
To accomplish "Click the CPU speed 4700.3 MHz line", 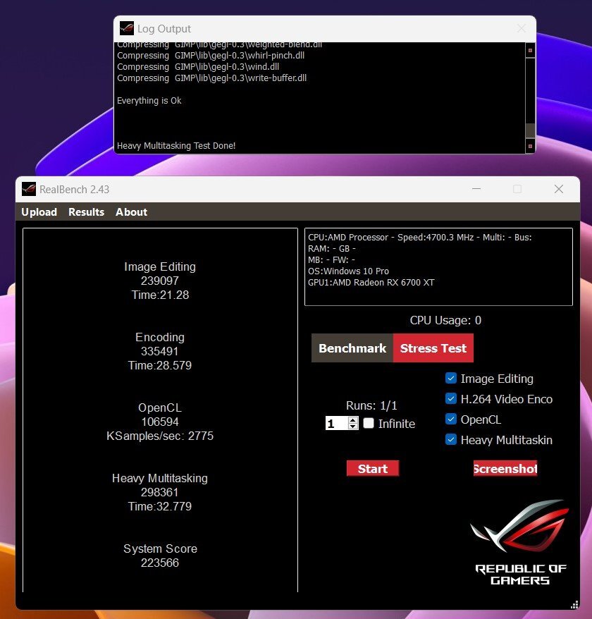I will pyautogui.click(x=420, y=238).
